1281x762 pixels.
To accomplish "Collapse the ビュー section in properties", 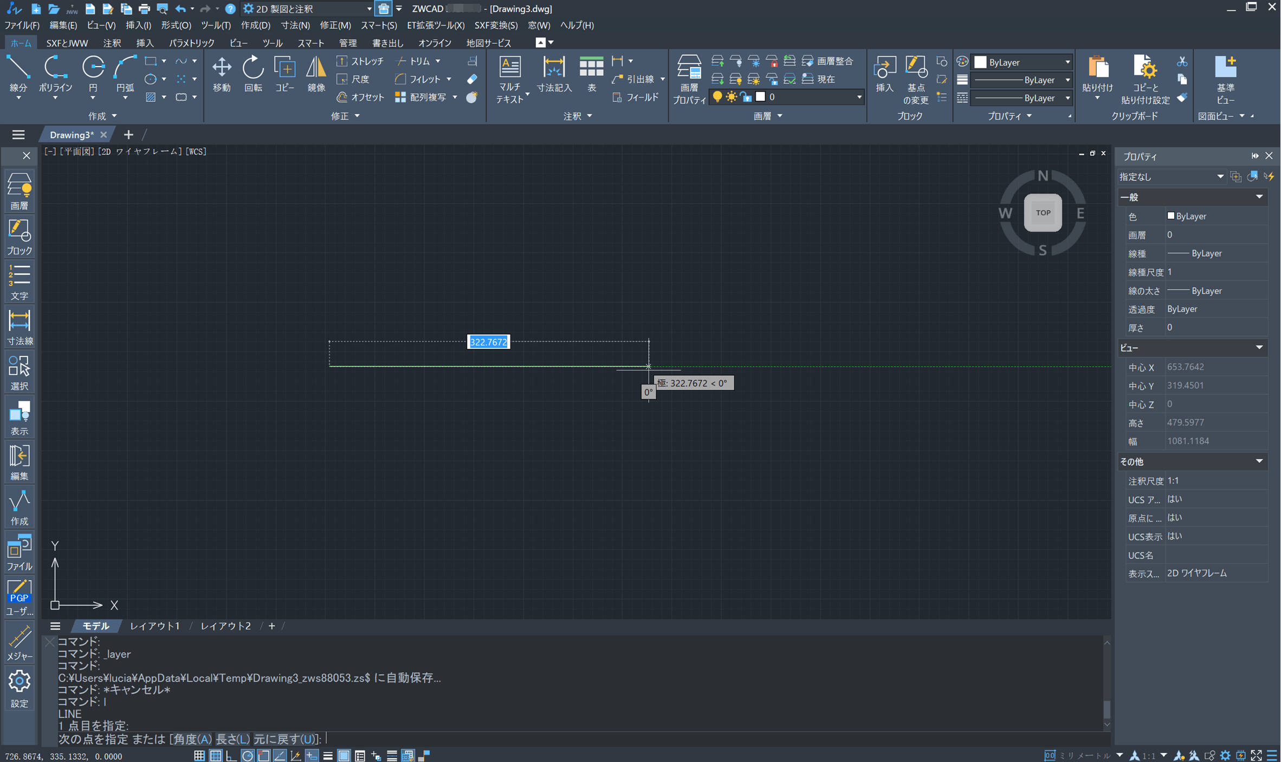I will [1259, 348].
